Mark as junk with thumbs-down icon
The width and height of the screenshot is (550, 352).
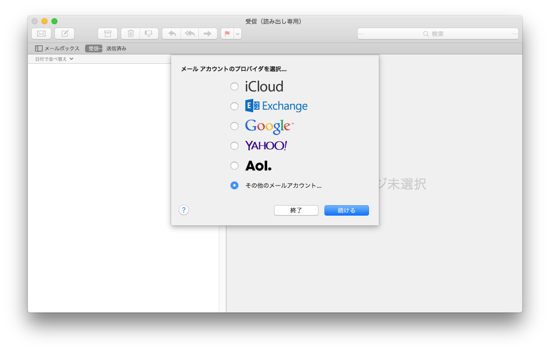point(149,34)
